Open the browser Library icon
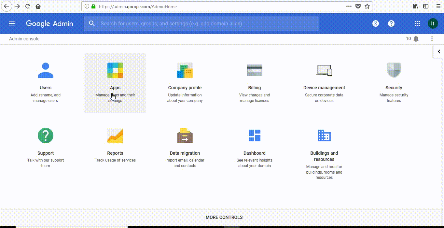Image resolution: width=444 pixels, height=228 pixels. click(415, 6)
